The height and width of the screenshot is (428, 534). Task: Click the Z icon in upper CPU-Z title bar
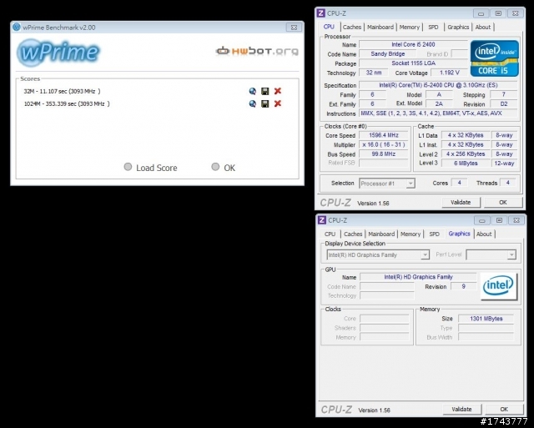pos(320,13)
